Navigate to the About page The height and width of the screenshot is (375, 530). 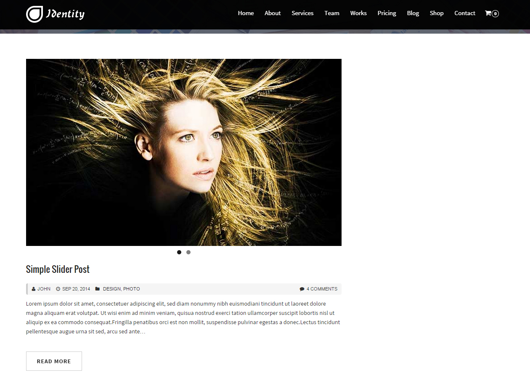coord(273,13)
